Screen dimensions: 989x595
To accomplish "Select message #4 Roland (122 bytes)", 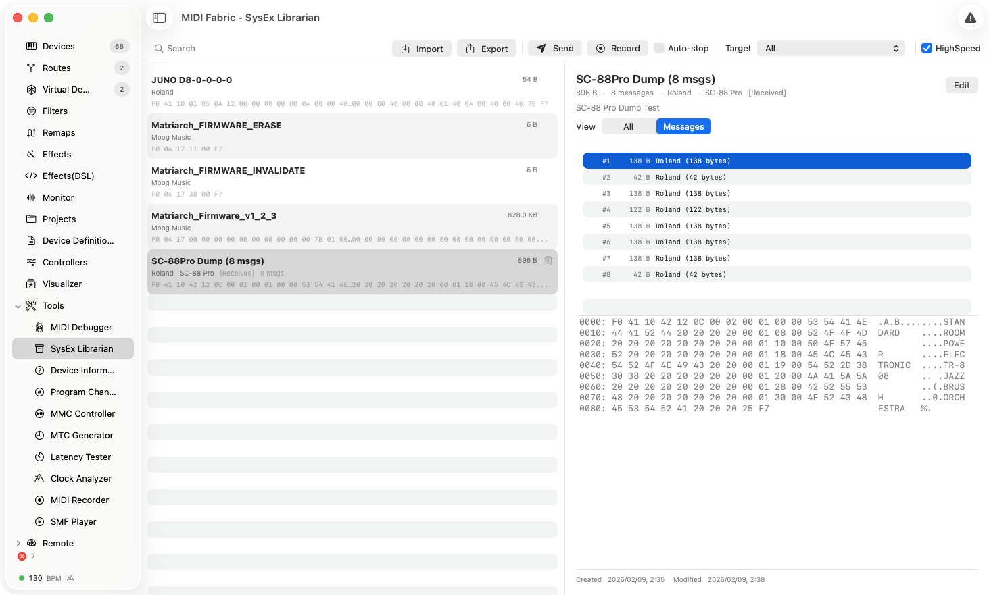I will point(777,209).
